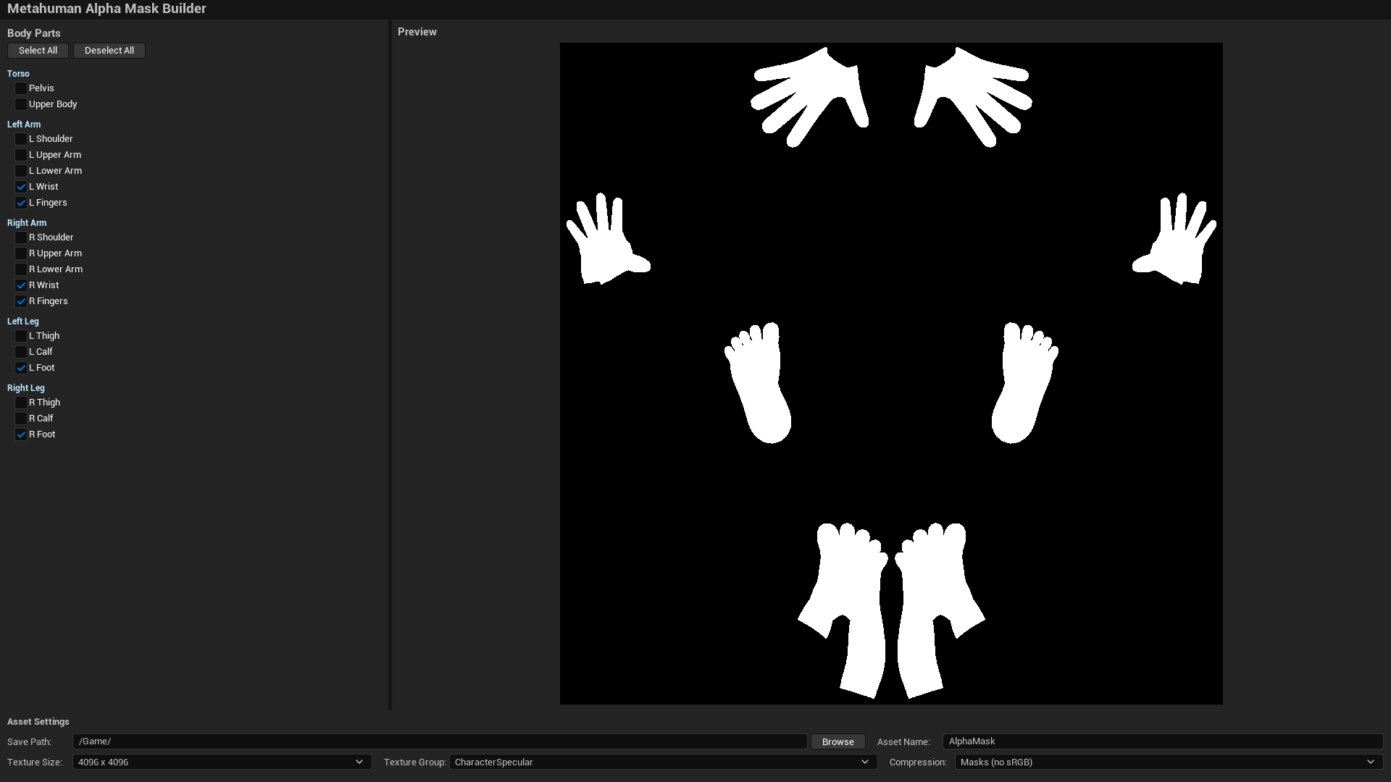Click the Body Parts panel title
Image resolution: width=1391 pixels, height=782 pixels.
(x=34, y=33)
